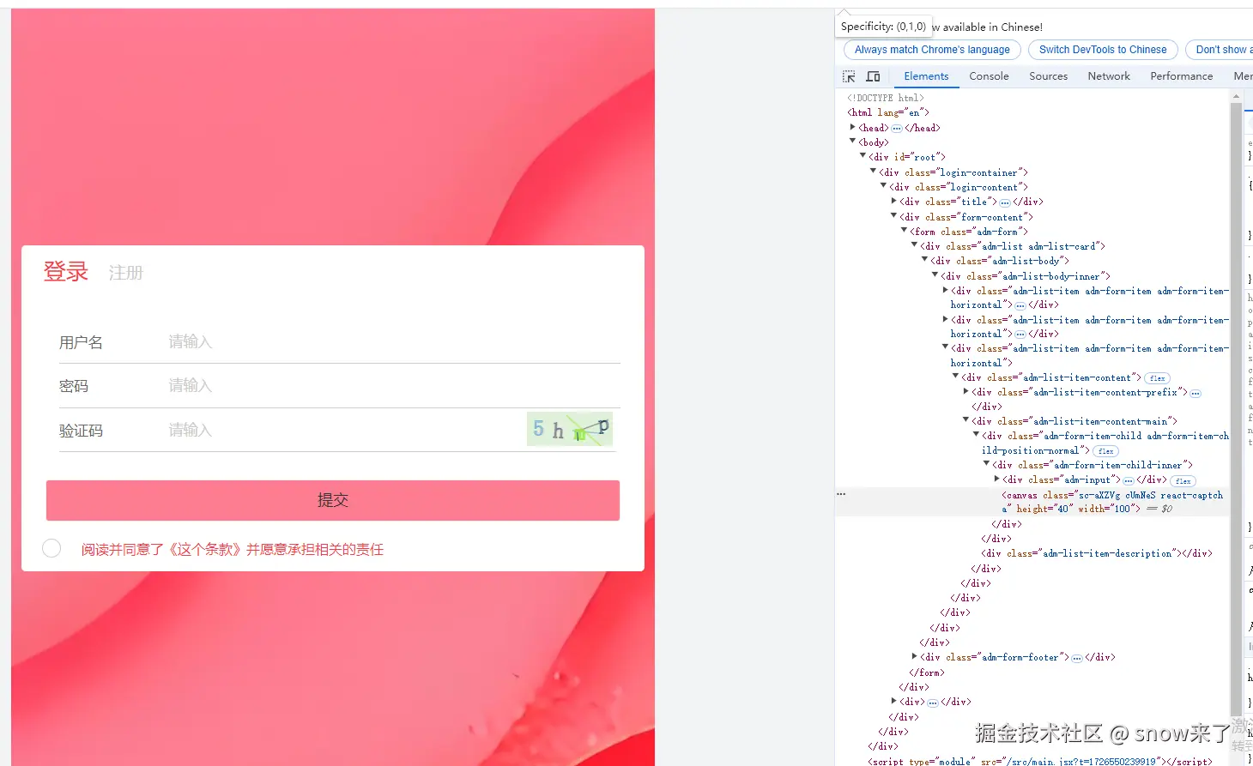Viewport: 1253px width, 766px height.
Task: Select the script type="module" row
Action: click(1040, 761)
